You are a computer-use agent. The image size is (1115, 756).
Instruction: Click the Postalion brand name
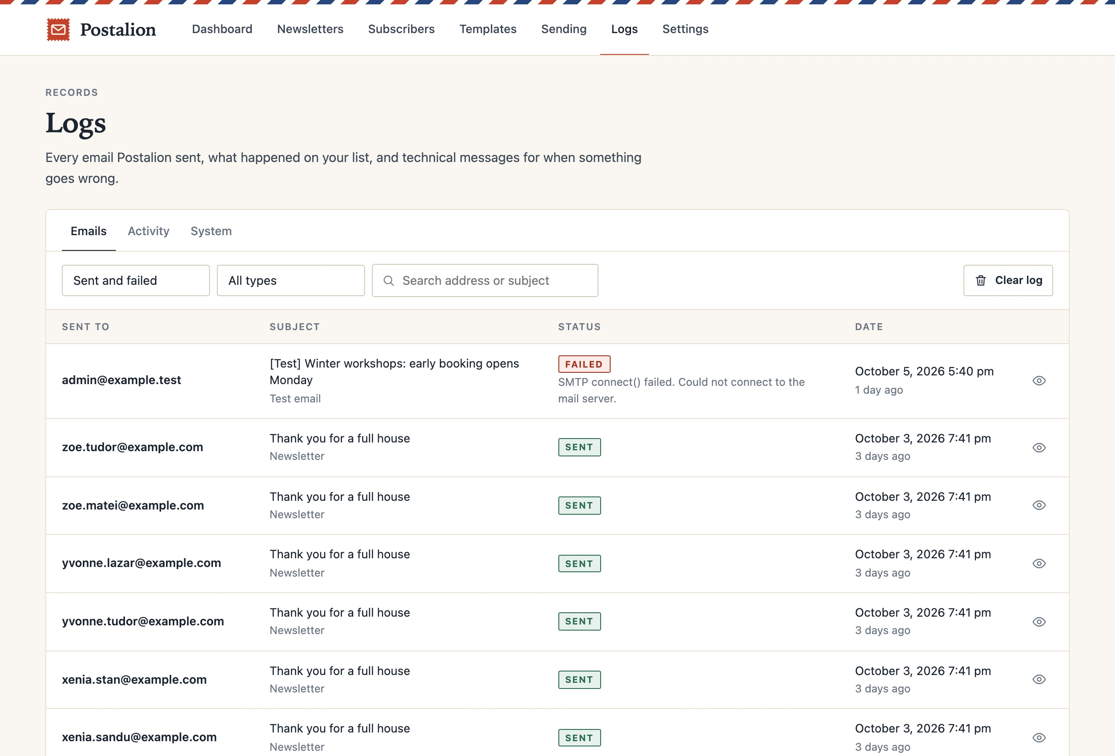[118, 30]
